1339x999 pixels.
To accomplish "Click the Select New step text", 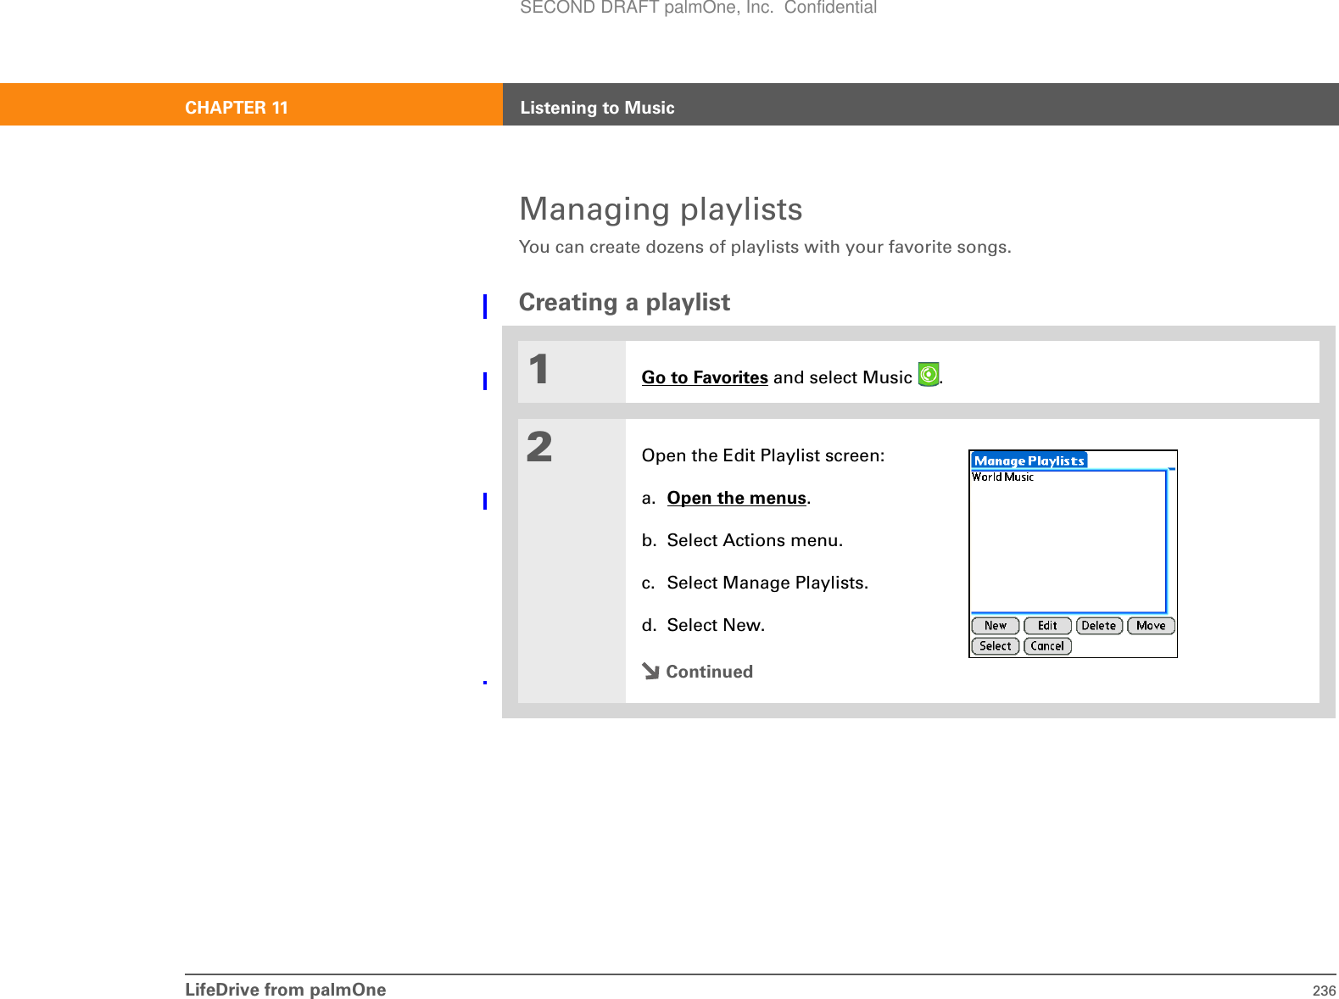I will [716, 625].
